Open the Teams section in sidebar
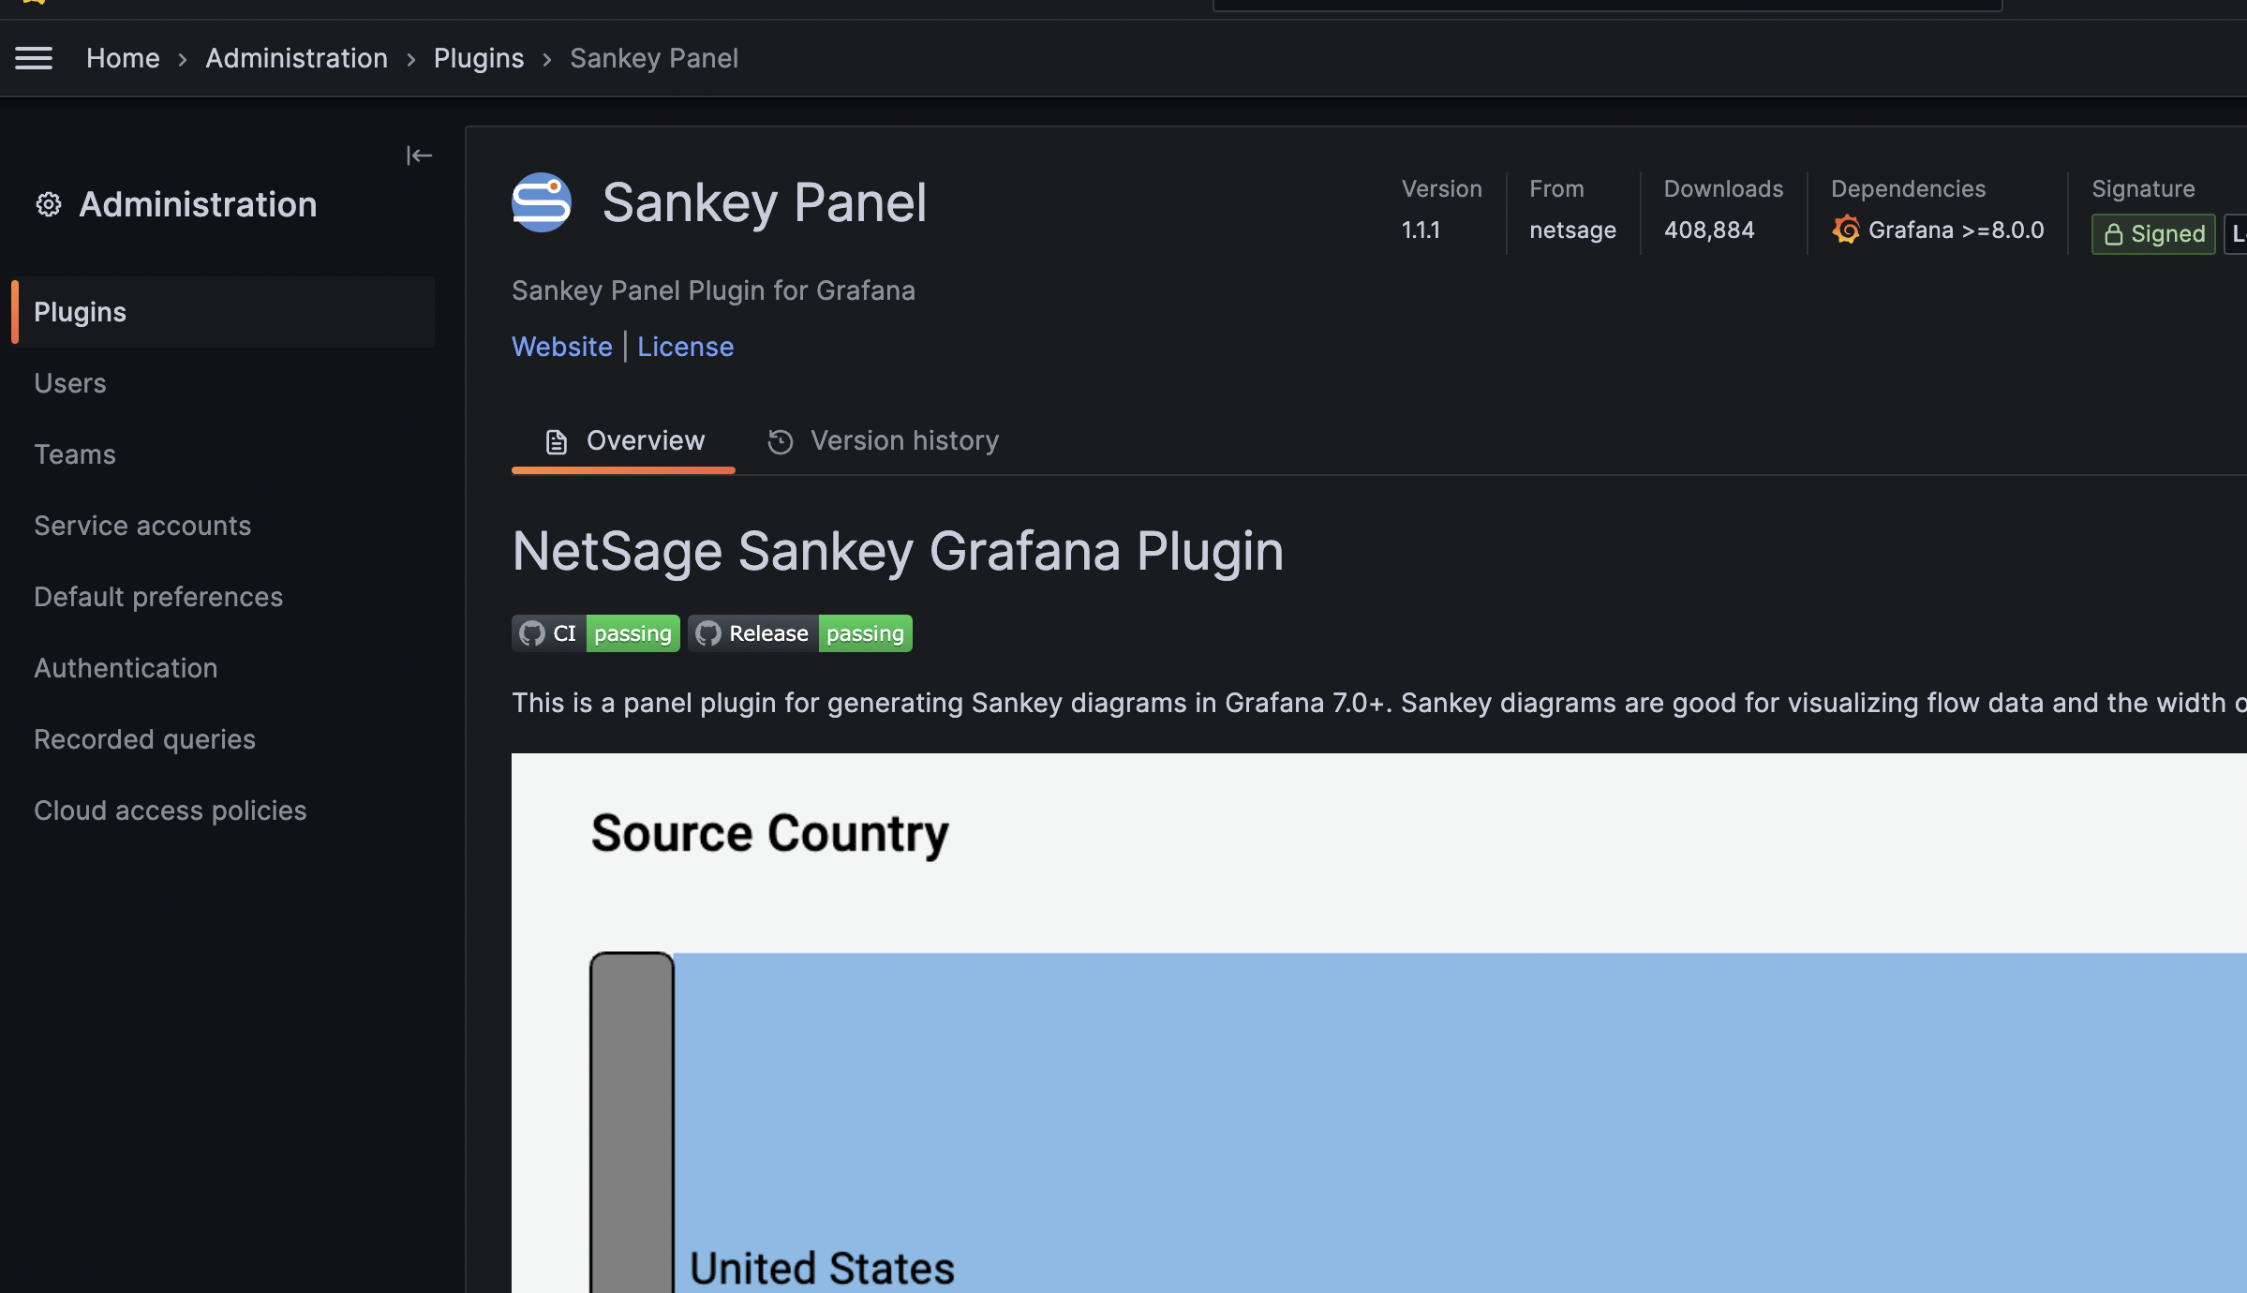The image size is (2247, 1293). point(74,454)
